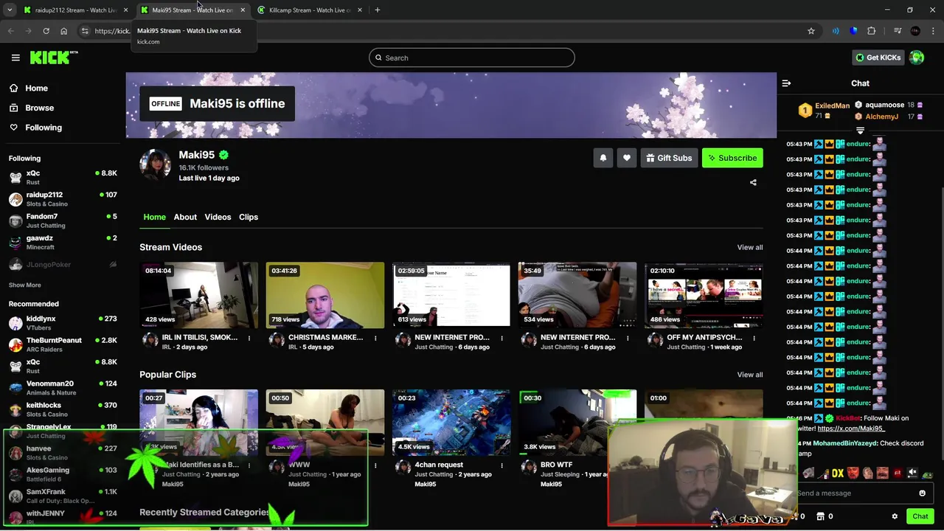
Task: Click the chat shop icon
Action: [820, 516]
